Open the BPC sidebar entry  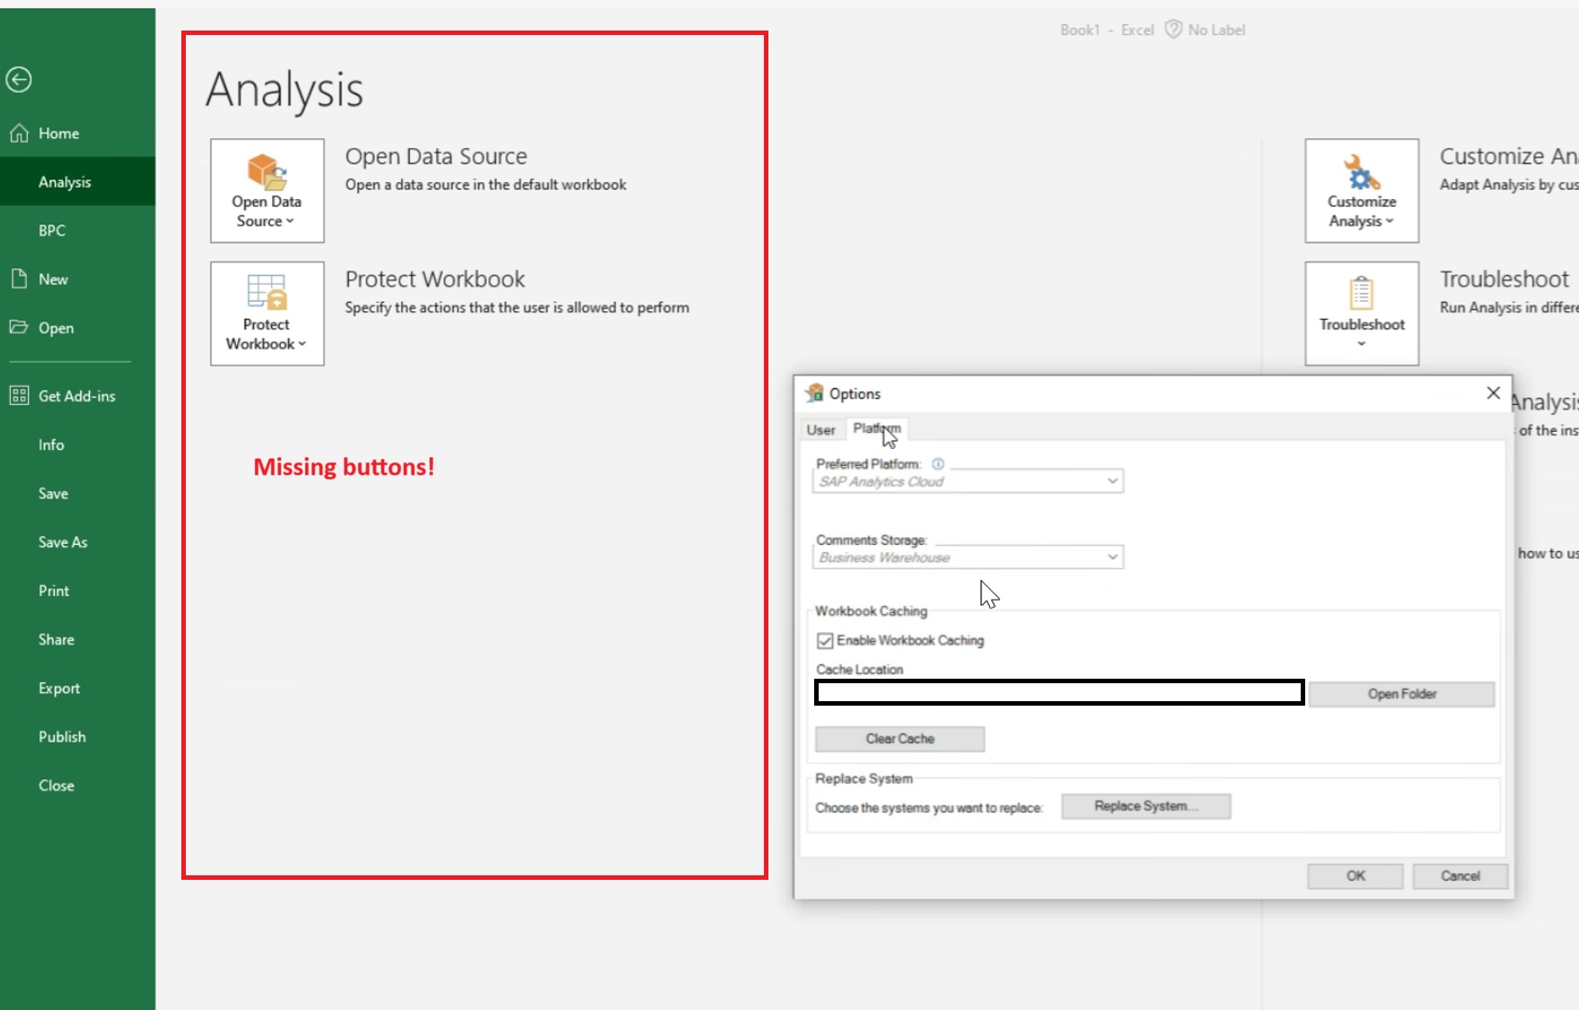click(77, 231)
